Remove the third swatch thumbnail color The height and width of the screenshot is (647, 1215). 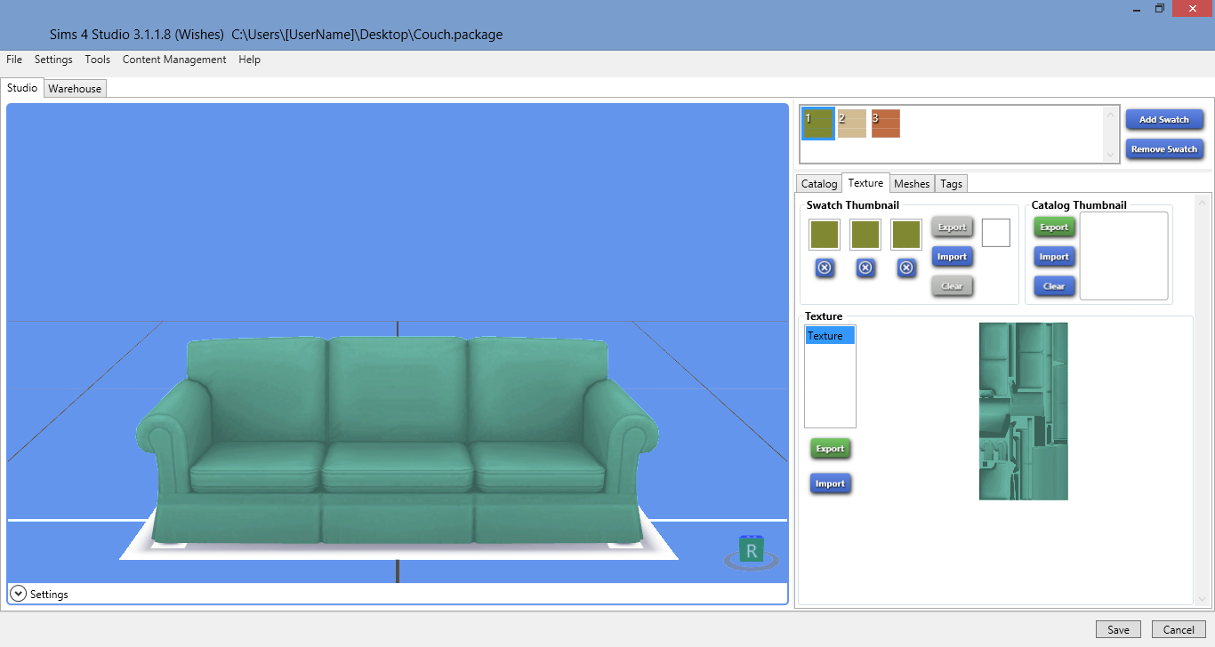(906, 268)
